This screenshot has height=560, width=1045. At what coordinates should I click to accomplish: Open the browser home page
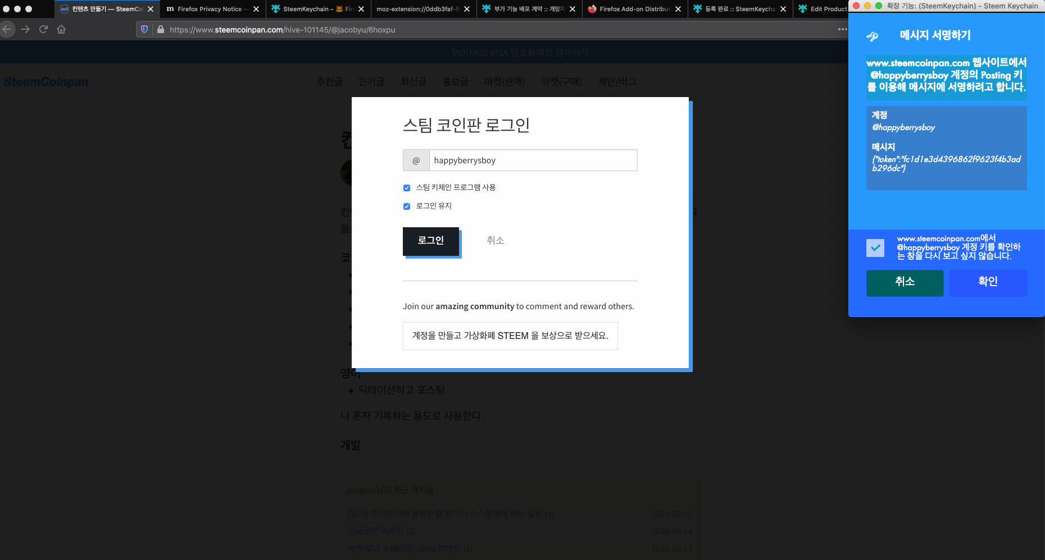[x=61, y=29]
